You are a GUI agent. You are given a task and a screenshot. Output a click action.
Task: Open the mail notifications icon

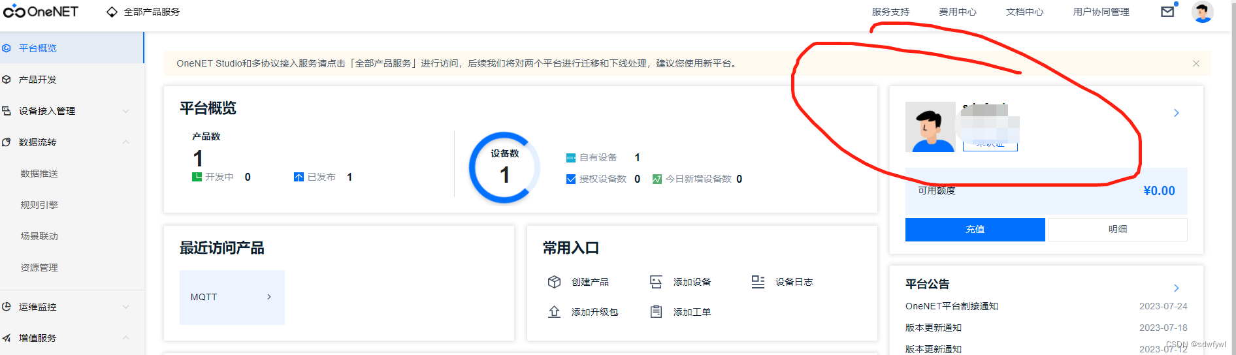(x=1167, y=12)
